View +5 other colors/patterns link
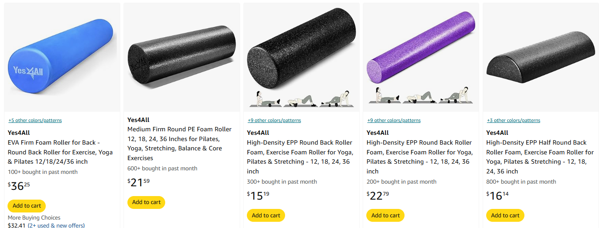Viewport: 599px width, 228px height. click(x=35, y=120)
